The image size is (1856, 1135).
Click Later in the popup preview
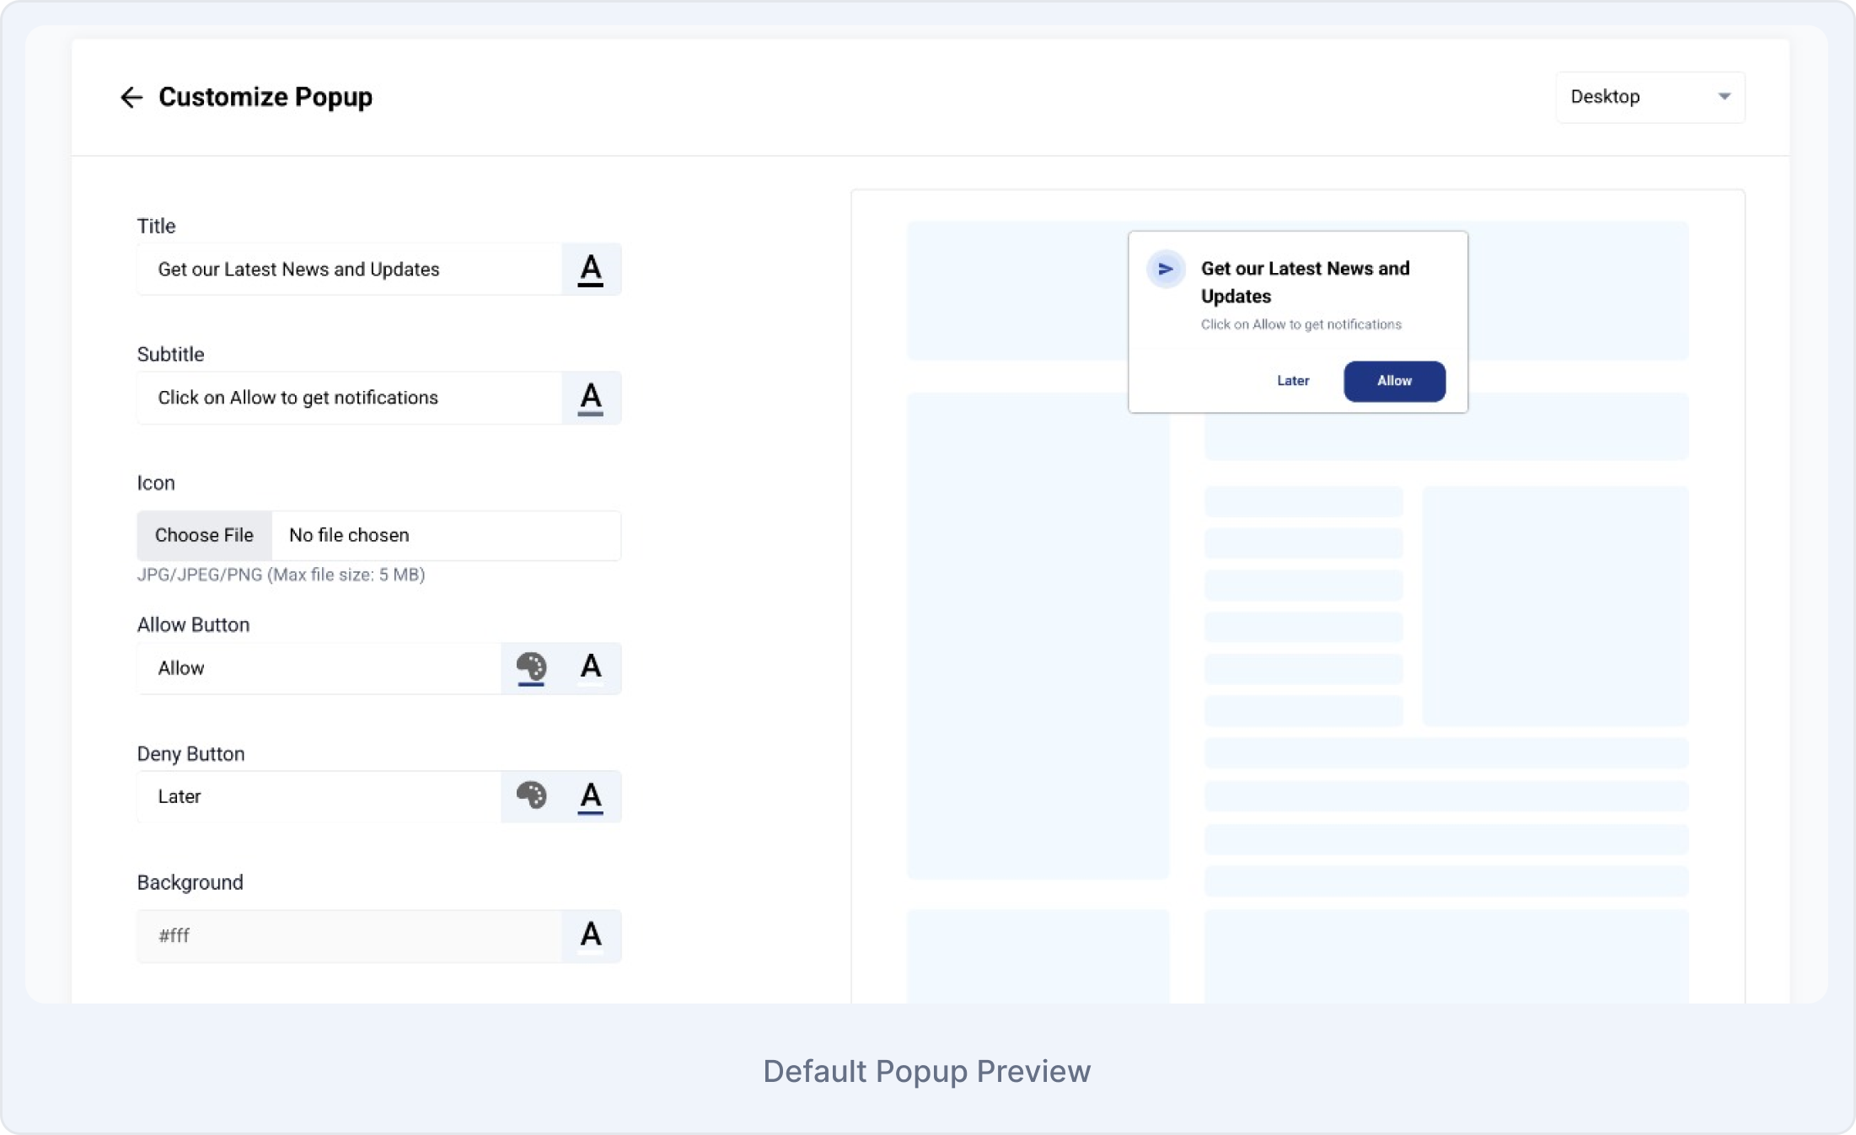1292,381
